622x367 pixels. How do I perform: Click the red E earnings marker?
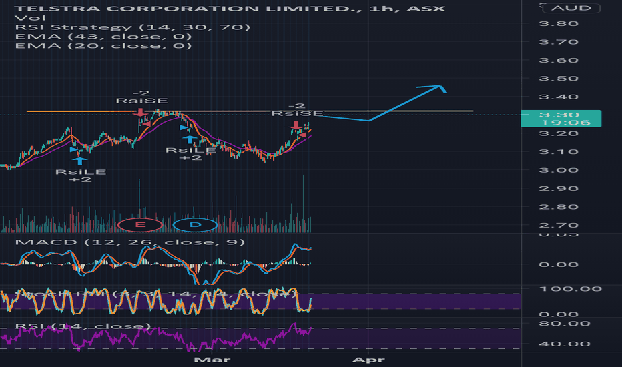[x=140, y=225]
